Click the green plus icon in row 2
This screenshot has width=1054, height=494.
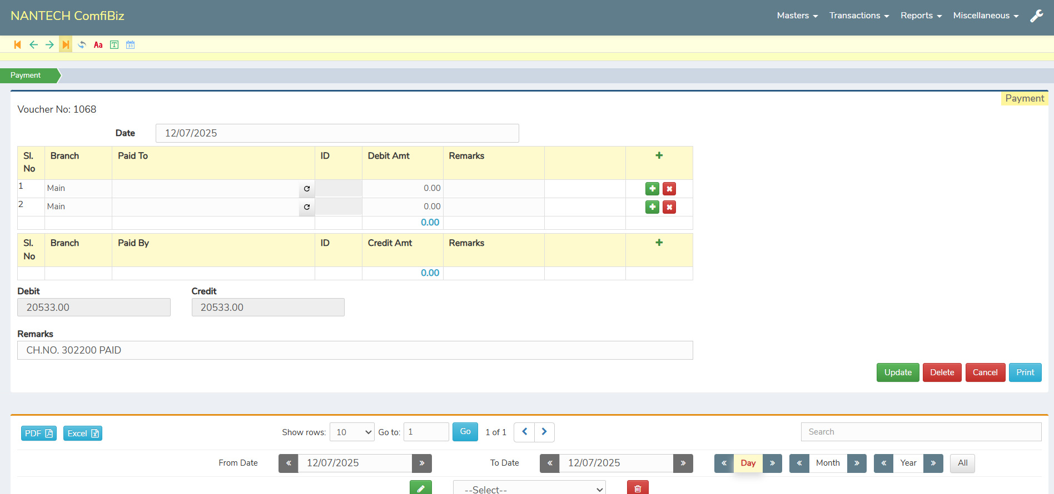[652, 207]
